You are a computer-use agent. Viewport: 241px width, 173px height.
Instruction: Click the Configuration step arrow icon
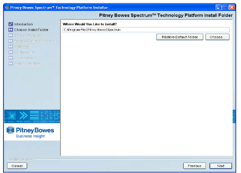[11, 52]
